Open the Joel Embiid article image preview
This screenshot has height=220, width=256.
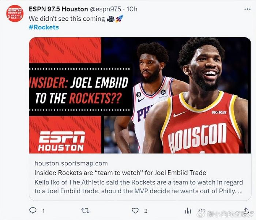coord(140,95)
